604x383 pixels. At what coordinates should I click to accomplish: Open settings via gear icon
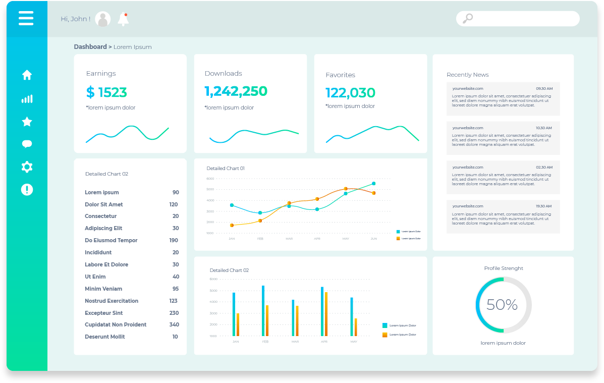pyautogui.click(x=27, y=167)
